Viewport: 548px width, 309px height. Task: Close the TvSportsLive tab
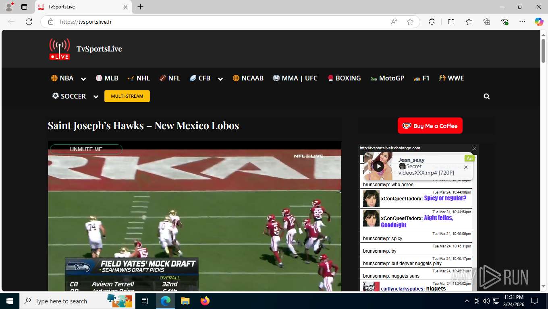[x=125, y=7]
